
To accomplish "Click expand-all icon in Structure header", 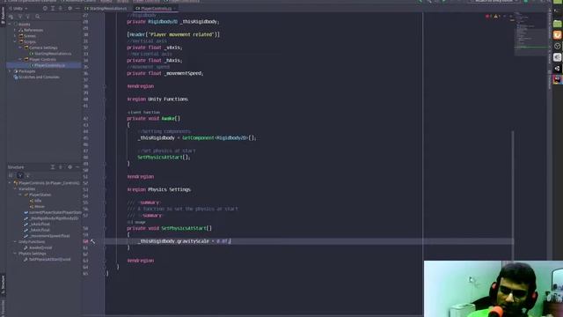I will tap(53, 167).
